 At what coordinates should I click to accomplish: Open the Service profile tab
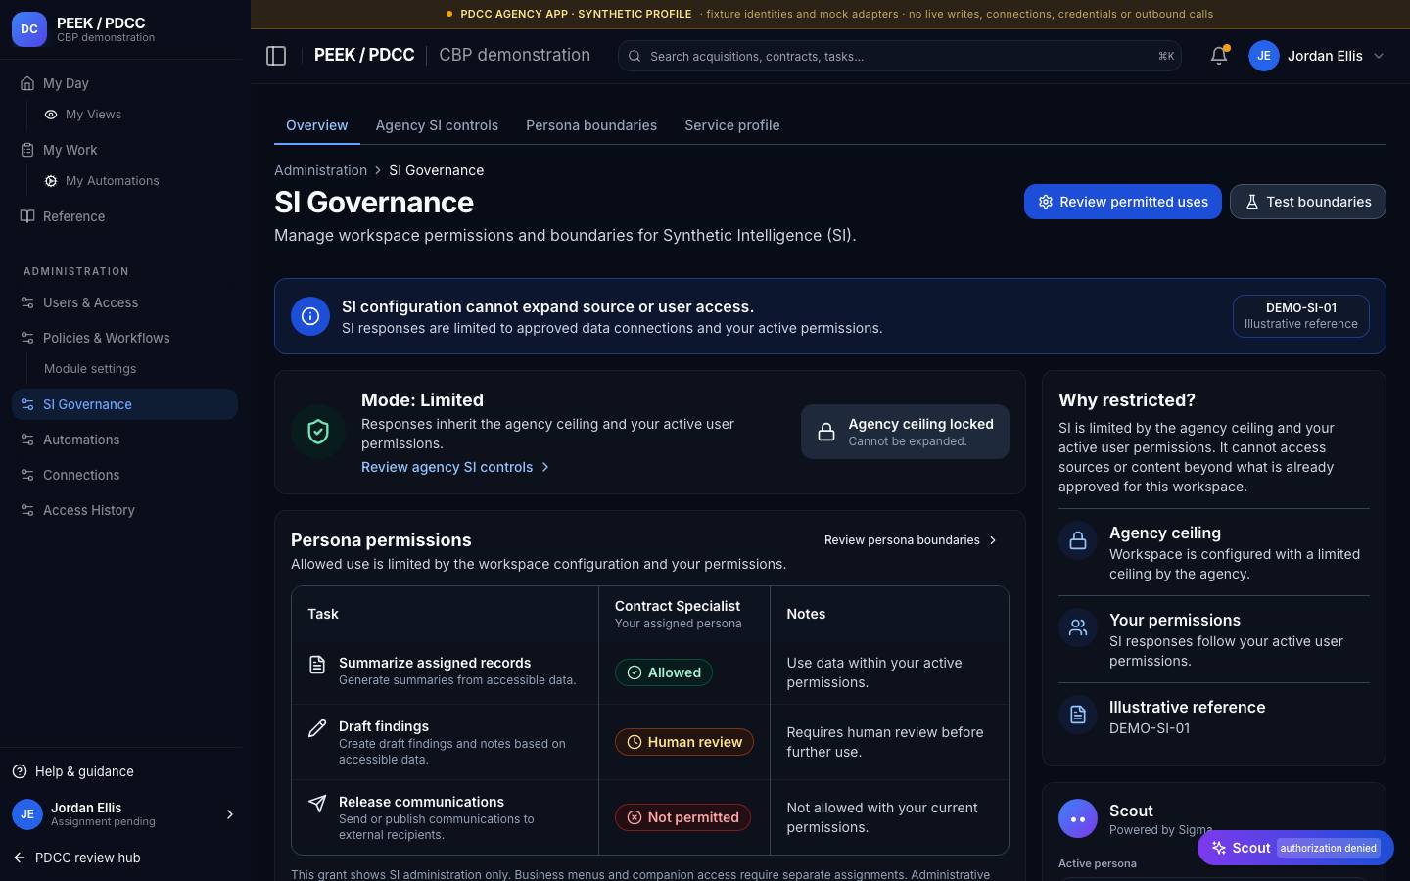point(732,125)
